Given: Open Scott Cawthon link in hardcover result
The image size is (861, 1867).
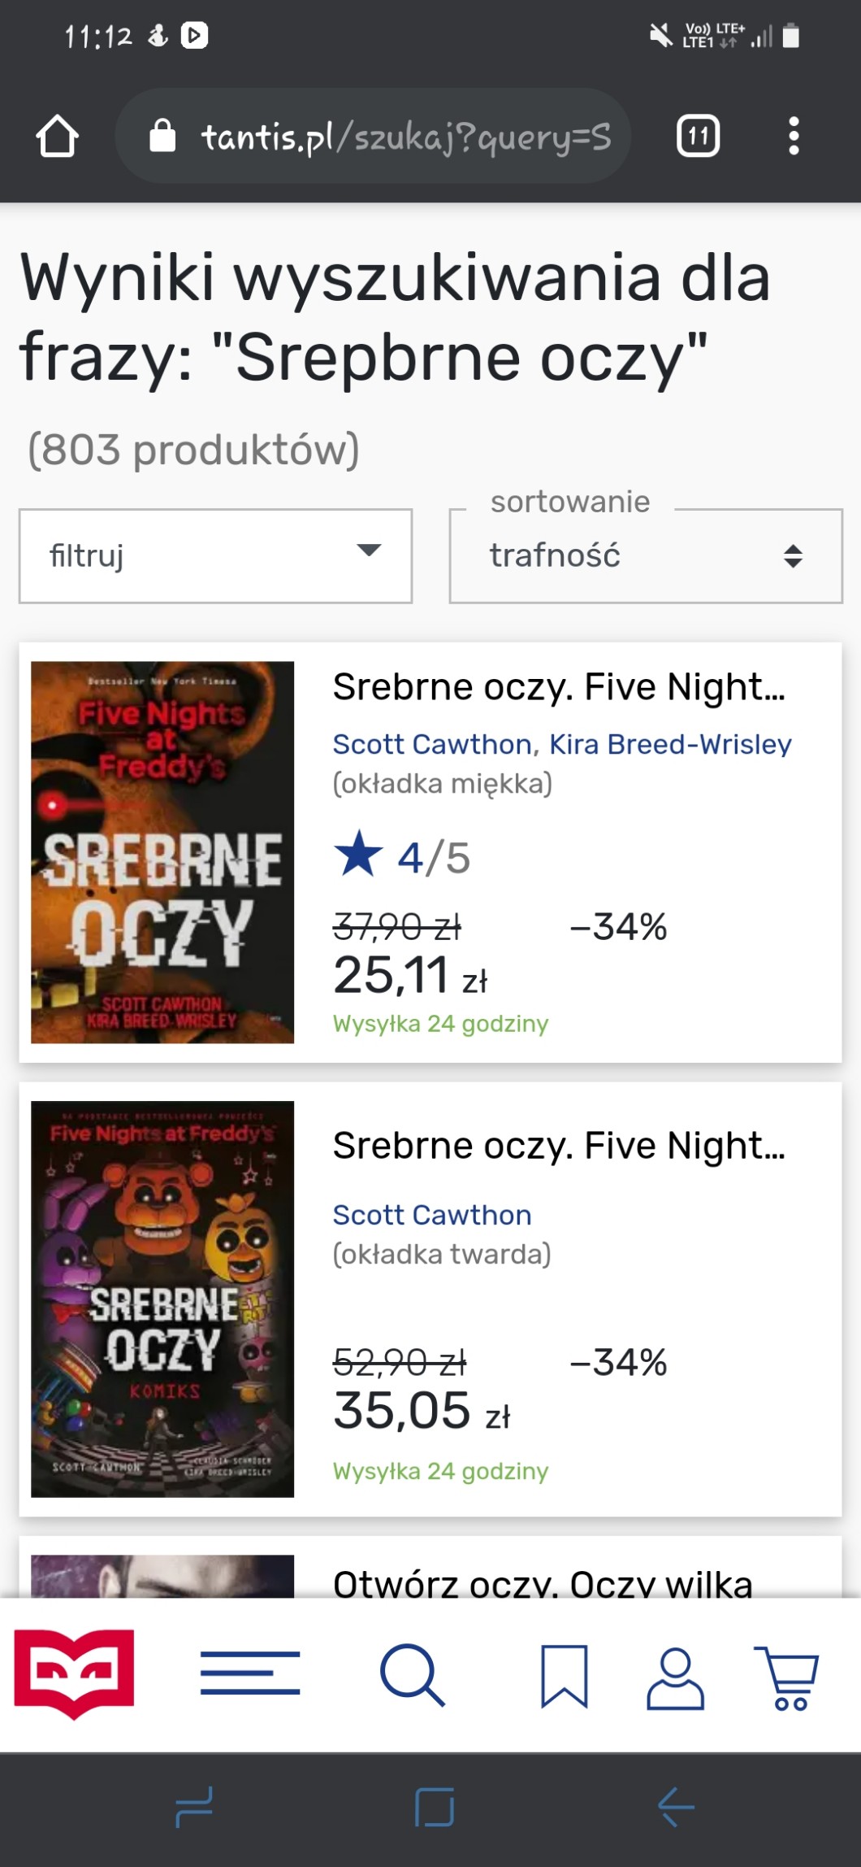Looking at the screenshot, I should click(x=432, y=1215).
